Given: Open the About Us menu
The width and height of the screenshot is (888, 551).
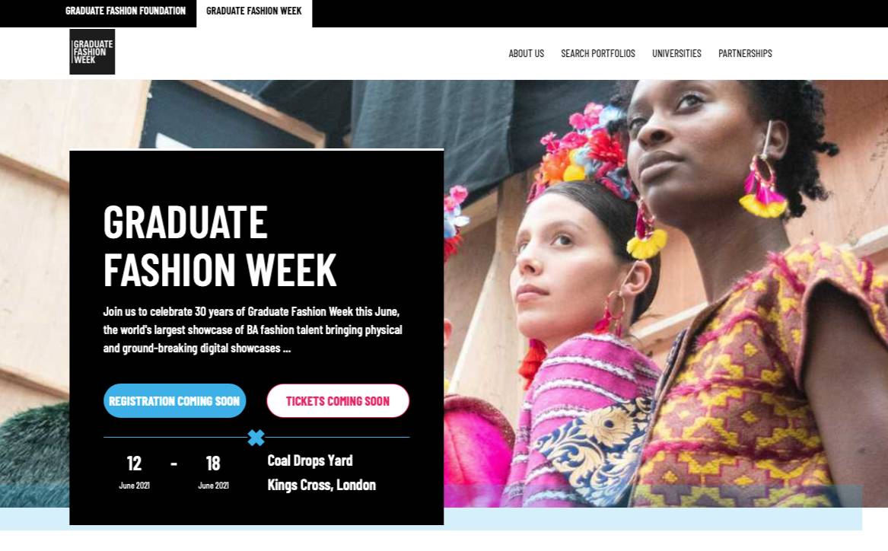Looking at the screenshot, I should coord(526,53).
